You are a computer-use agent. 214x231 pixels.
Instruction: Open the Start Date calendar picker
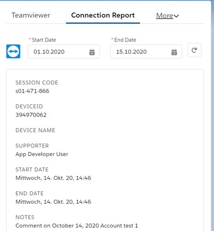point(92,52)
